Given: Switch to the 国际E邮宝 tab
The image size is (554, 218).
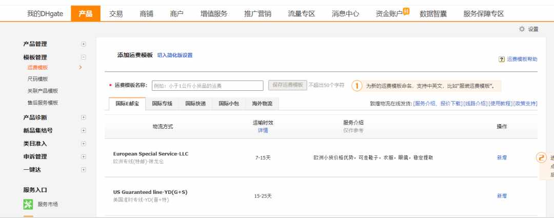Looking at the screenshot, I should point(127,104).
